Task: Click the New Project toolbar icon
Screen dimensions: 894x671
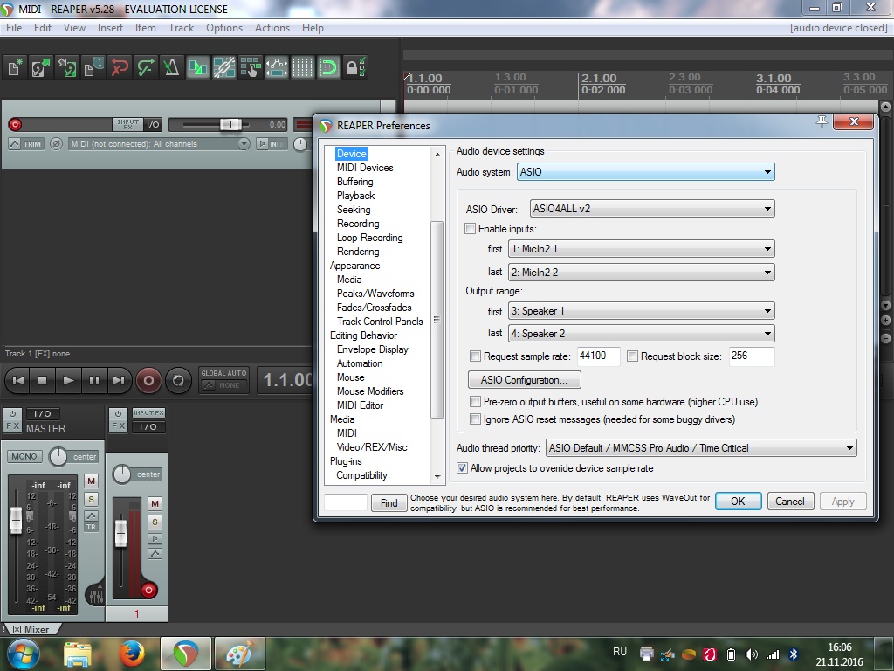Action: (14, 66)
